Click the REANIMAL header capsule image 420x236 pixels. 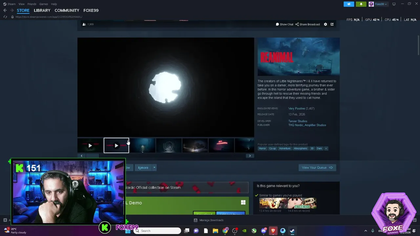pyautogui.click(x=299, y=57)
